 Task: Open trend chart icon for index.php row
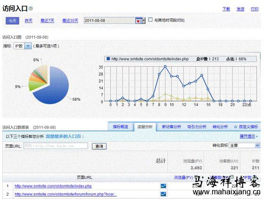(x=163, y=186)
